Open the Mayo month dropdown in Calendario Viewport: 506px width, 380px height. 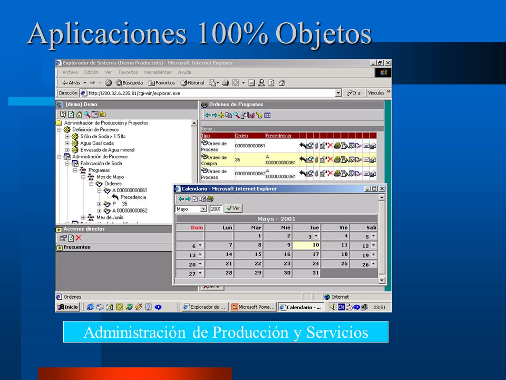tap(203, 209)
